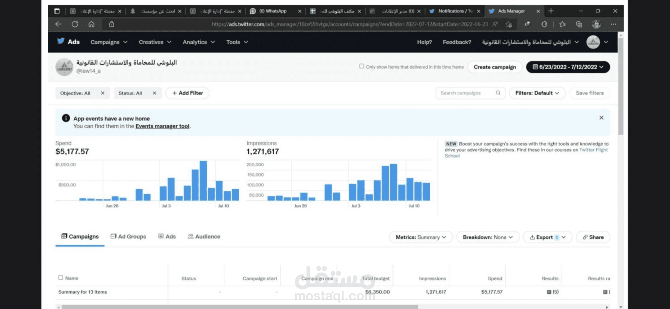
Task: Expand the Creatives dropdown menu
Action: (155, 42)
